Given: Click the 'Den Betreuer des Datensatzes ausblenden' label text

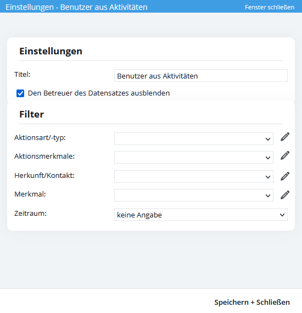Looking at the screenshot, I should click(x=99, y=93).
